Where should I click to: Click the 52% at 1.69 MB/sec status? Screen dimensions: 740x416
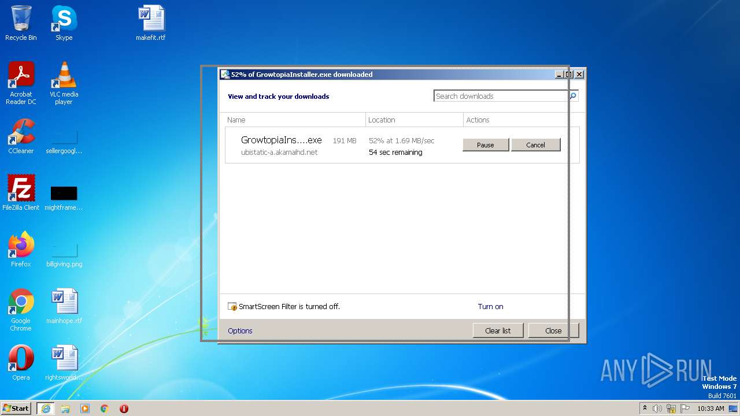click(401, 140)
